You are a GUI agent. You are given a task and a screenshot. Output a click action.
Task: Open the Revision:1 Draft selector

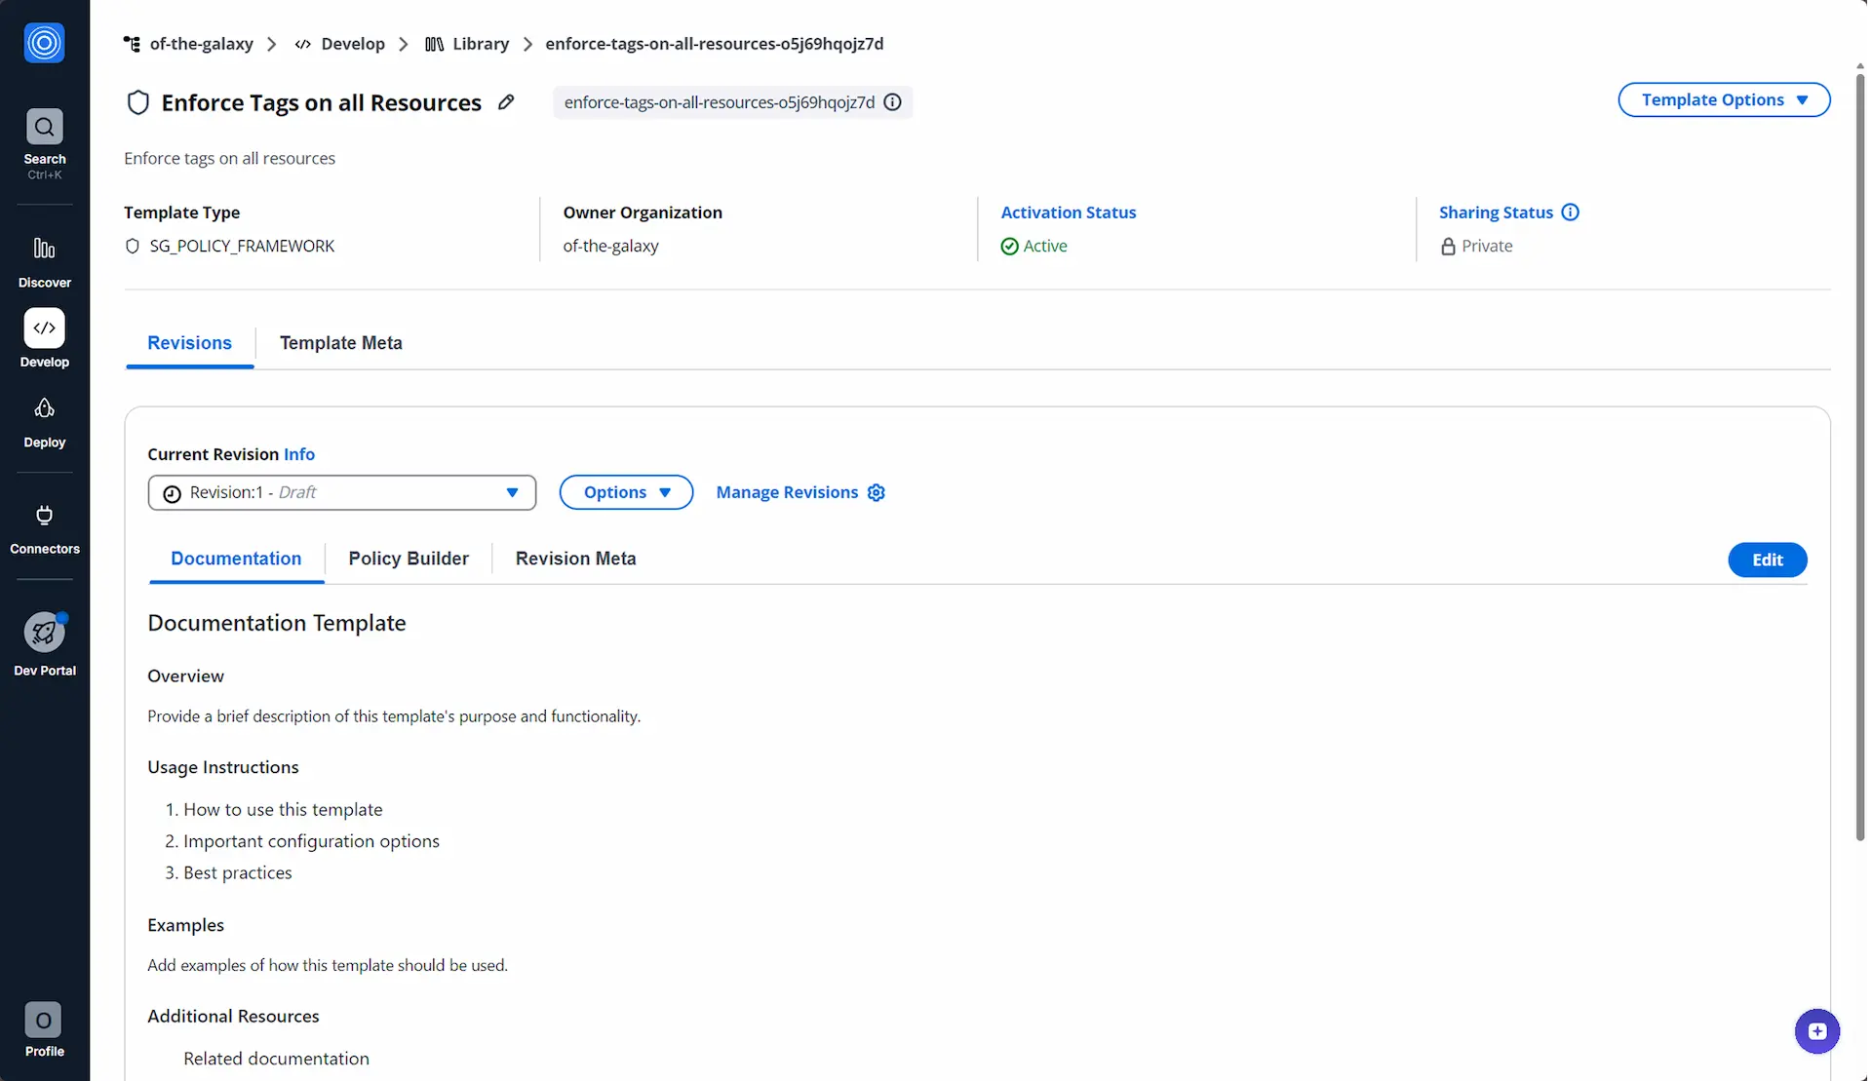pos(341,493)
